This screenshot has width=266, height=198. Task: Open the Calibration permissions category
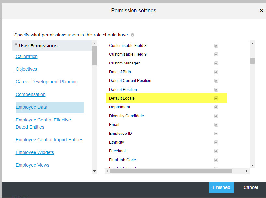[x=27, y=56]
